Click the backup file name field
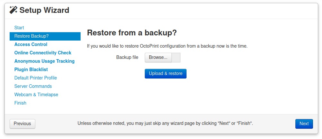Image resolution: width=322 pixels, height=139 pixels. (176, 58)
